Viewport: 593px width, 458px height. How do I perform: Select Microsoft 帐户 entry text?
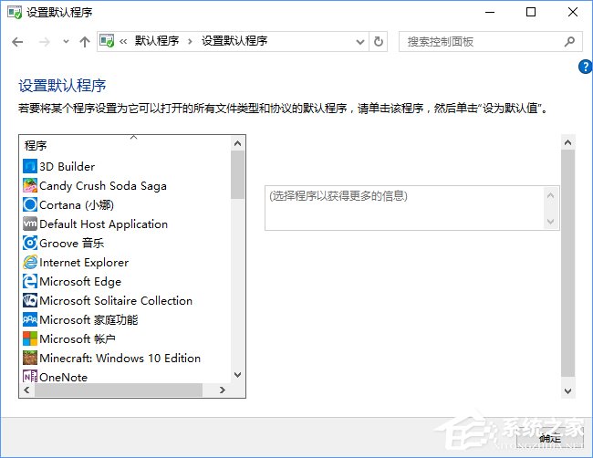click(78, 338)
